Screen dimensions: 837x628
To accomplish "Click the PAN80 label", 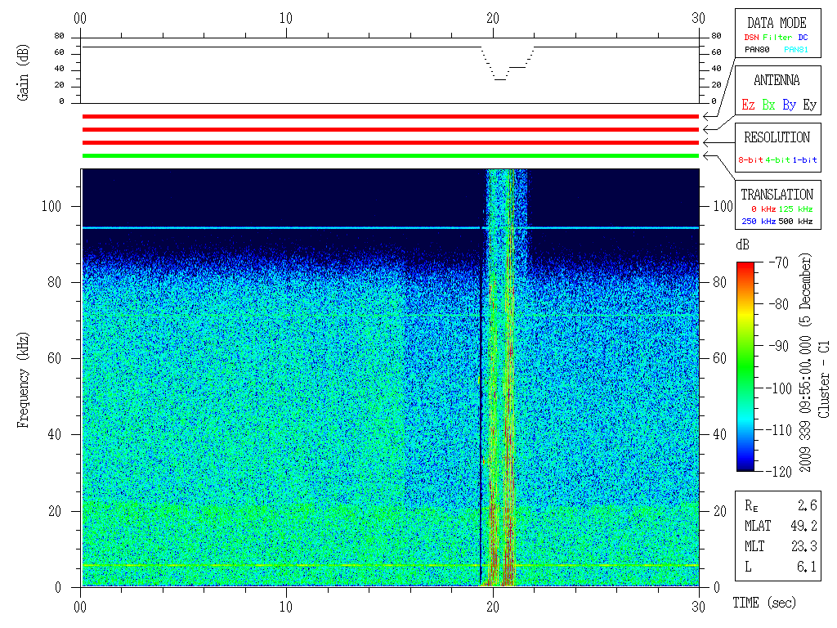I will click(x=757, y=50).
